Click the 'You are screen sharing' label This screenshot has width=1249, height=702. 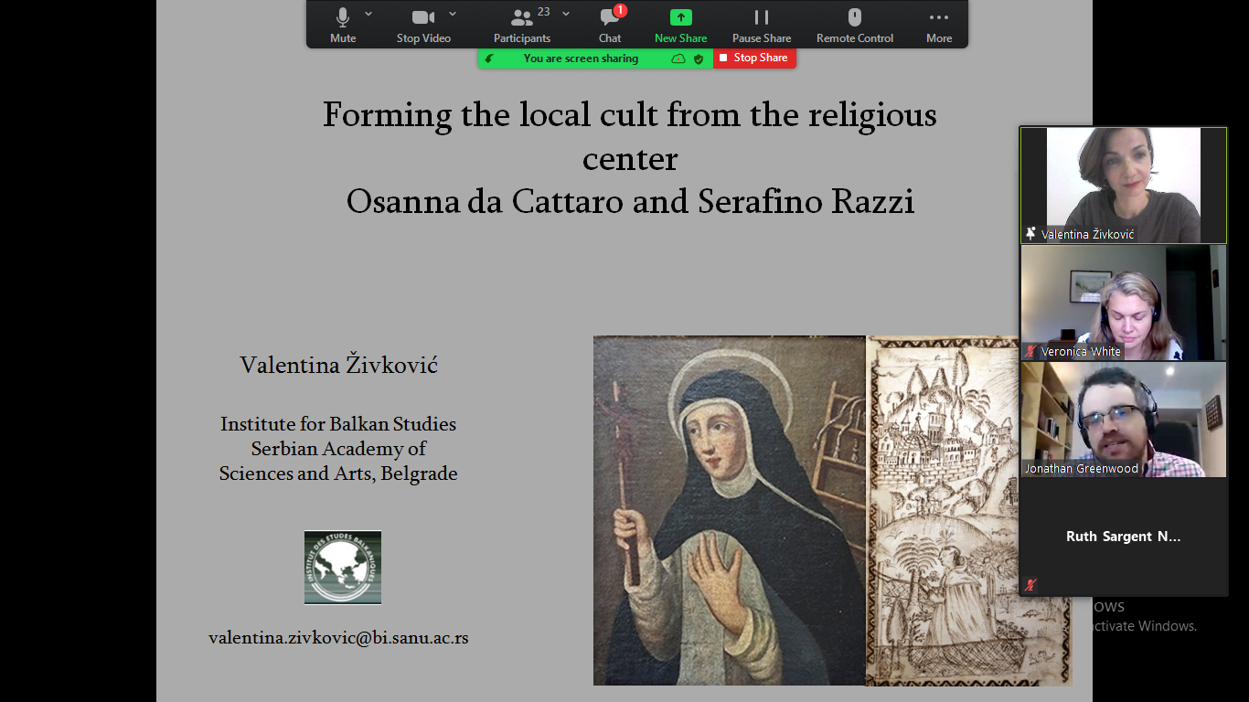click(x=581, y=58)
